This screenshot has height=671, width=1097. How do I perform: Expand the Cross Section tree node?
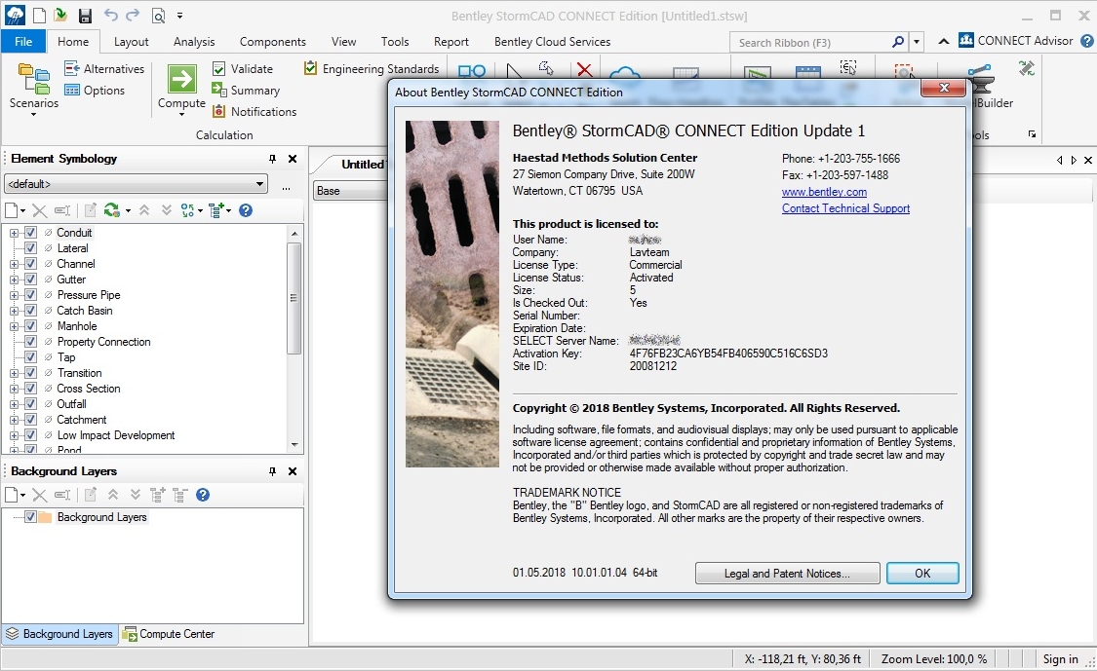(14, 389)
